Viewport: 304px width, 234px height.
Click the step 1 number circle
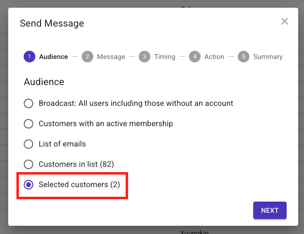[x=29, y=57]
